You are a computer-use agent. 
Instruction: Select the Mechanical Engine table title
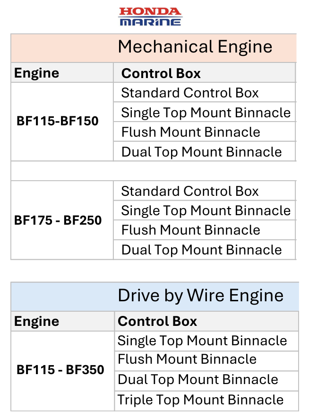tap(195, 47)
